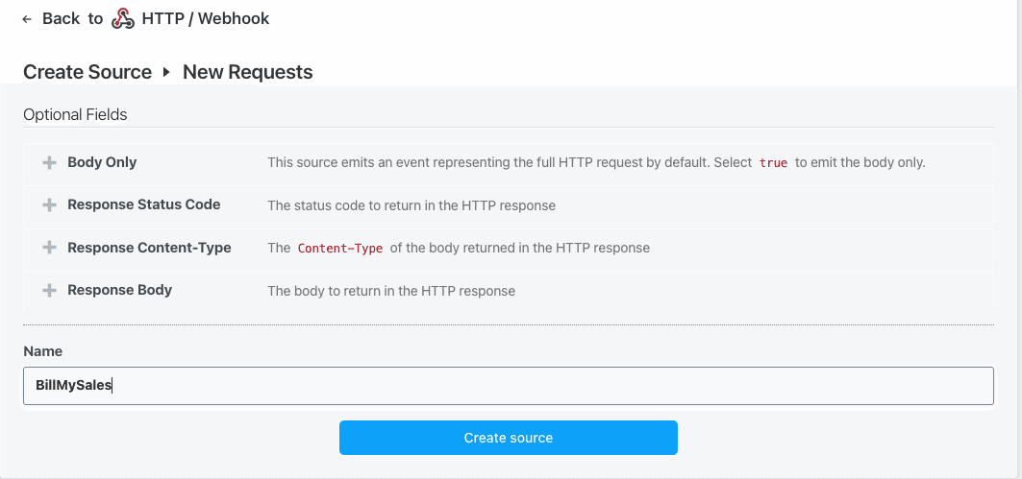Expand the Response Status Code label
The image size is (1022, 479).
coord(143,204)
